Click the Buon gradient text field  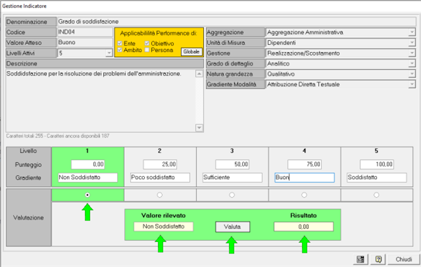coord(304,177)
